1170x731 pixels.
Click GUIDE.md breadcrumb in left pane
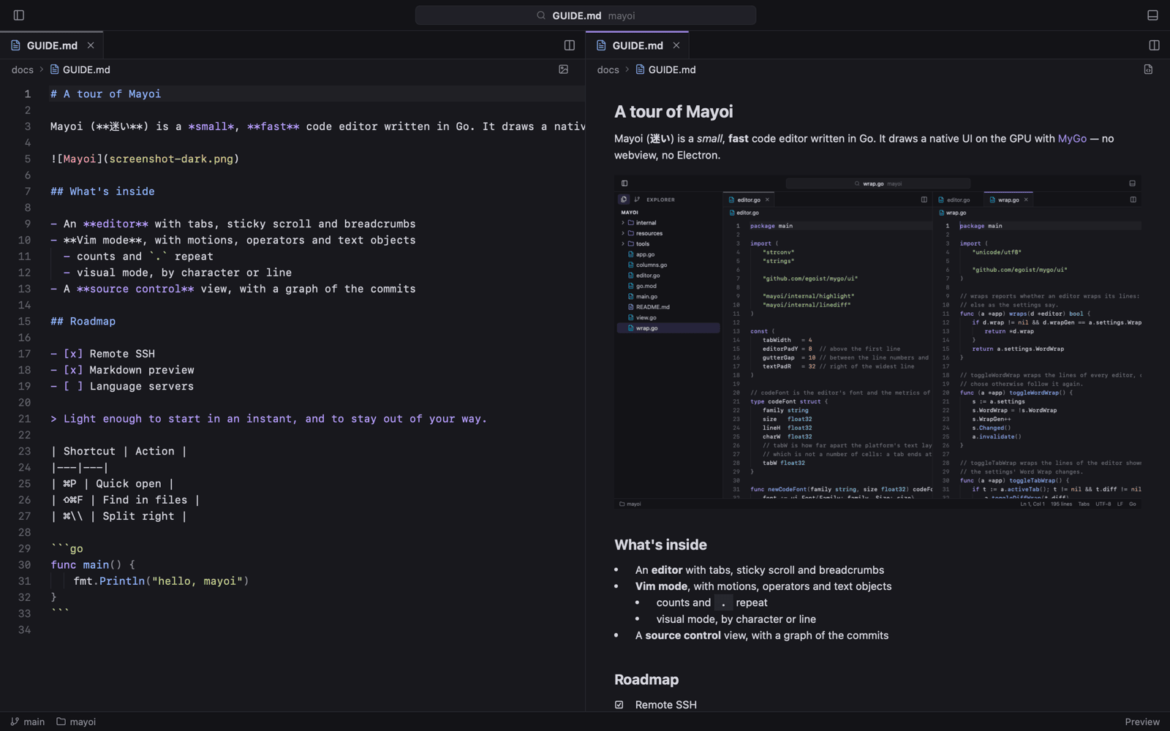(80, 69)
